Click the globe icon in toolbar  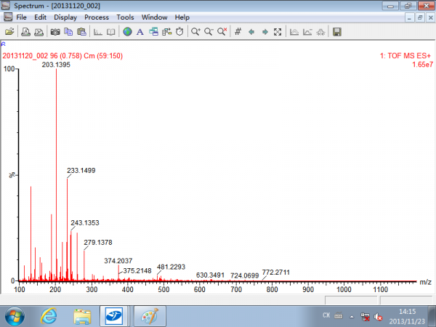point(127,32)
